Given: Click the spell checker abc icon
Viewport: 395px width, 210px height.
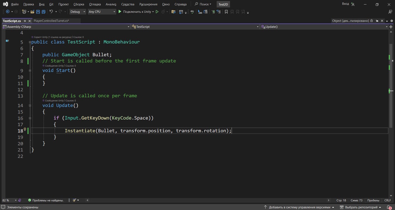Looking at the screenshot, I should [x=193, y=12].
